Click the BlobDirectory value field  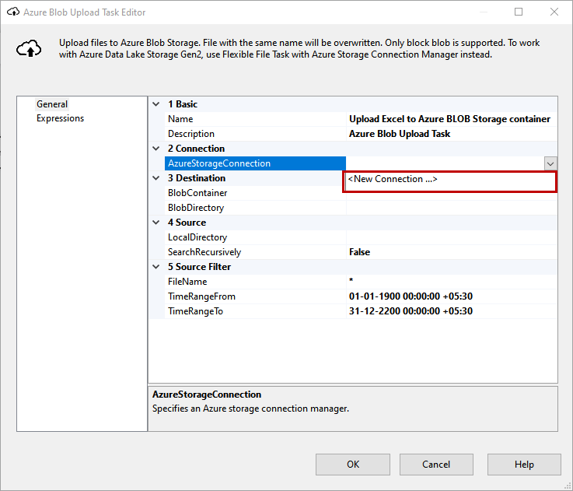point(451,208)
